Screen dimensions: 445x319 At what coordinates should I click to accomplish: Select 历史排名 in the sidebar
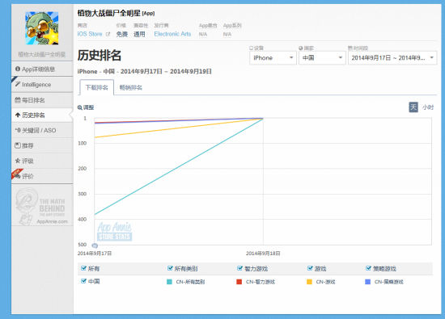(42, 115)
